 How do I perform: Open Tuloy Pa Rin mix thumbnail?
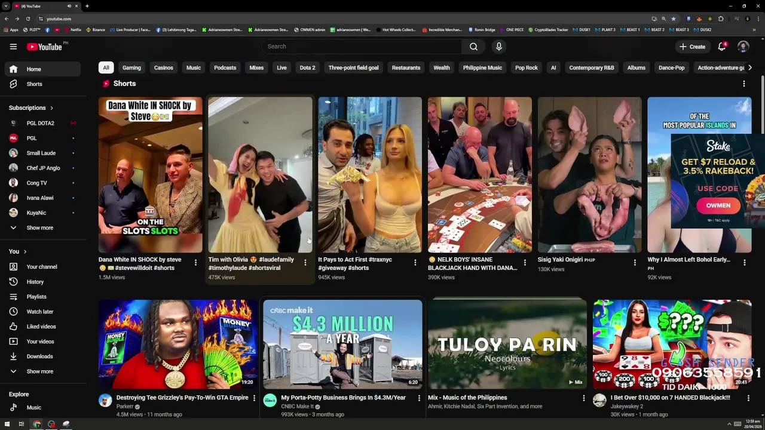[x=507, y=344]
